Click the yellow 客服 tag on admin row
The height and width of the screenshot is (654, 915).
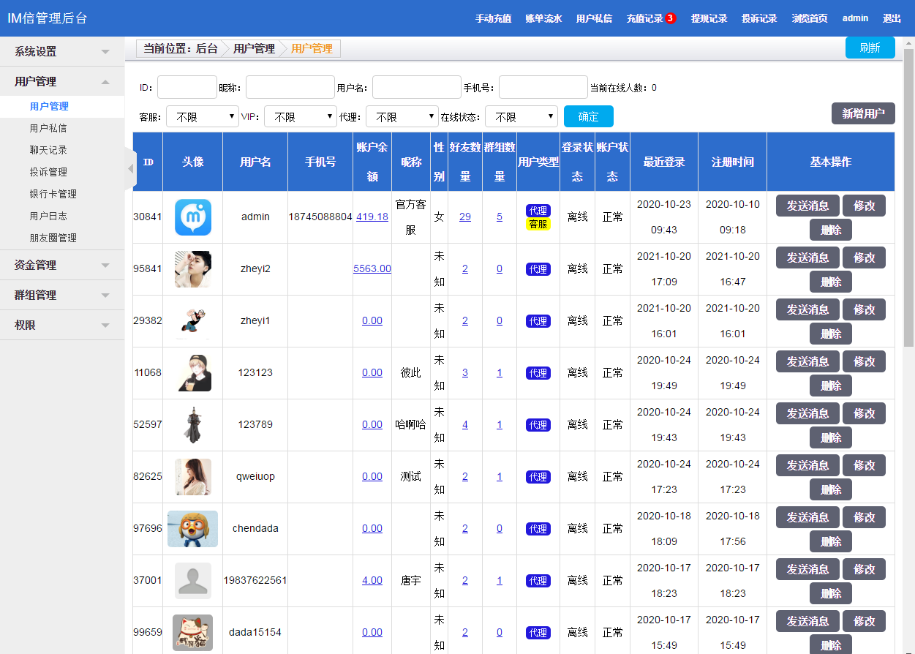[538, 224]
